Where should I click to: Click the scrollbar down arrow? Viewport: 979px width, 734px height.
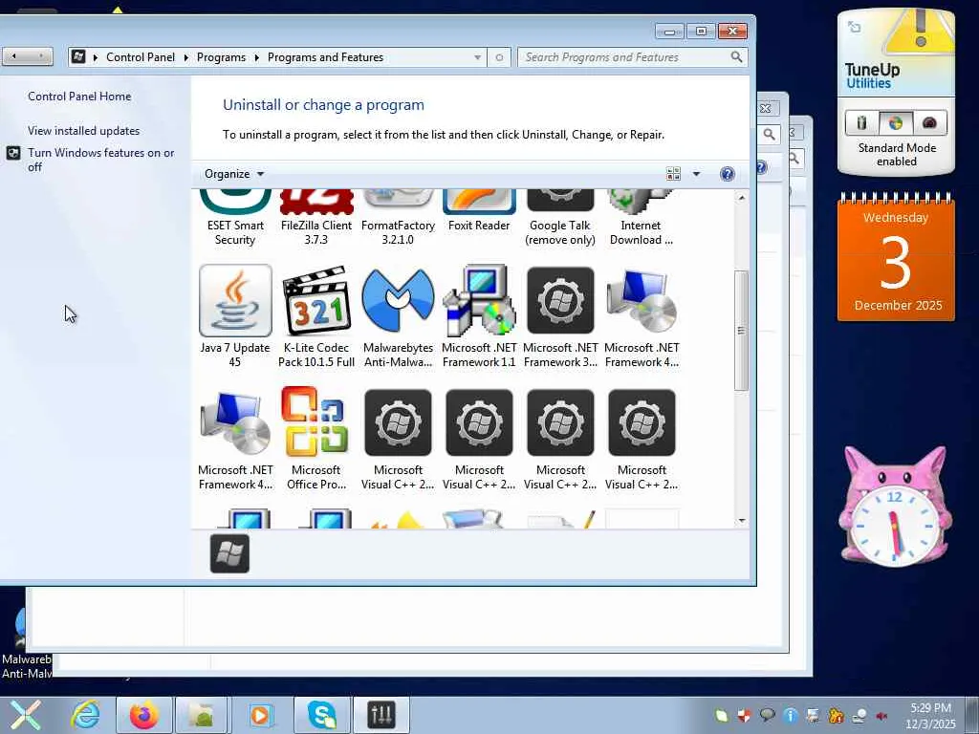pyautogui.click(x=741, y=521)
